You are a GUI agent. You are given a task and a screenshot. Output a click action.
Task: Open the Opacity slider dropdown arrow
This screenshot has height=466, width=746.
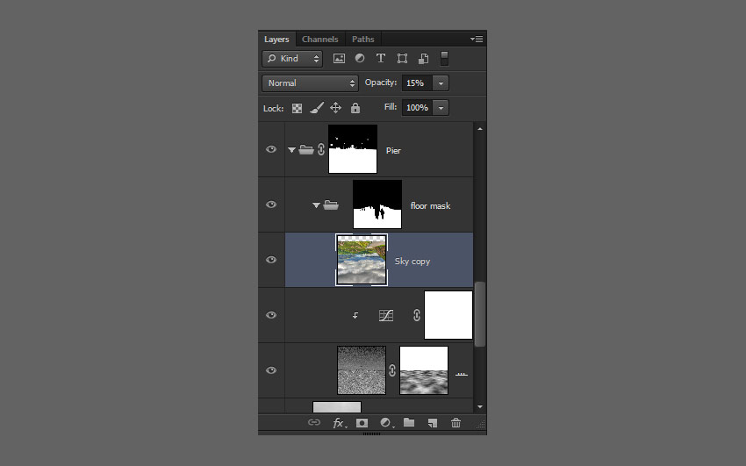[441, 83]
